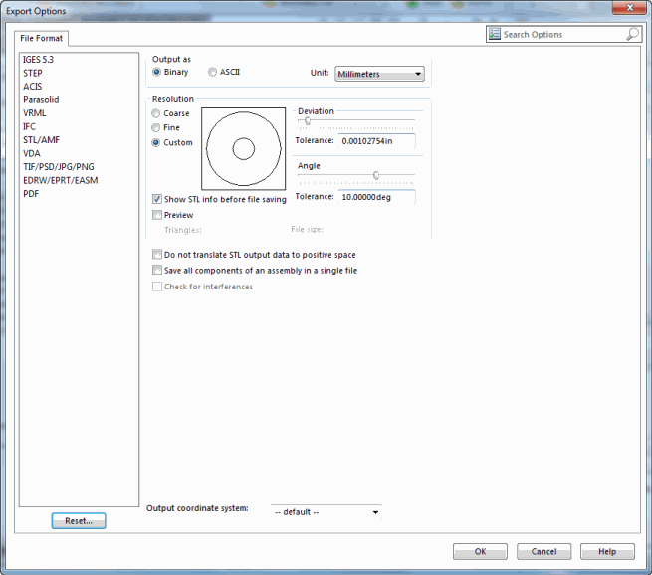Switch to the File Format tab
The height and width of the screenshot is (575, 652).
pyautogui.click(x=41, y=38)
